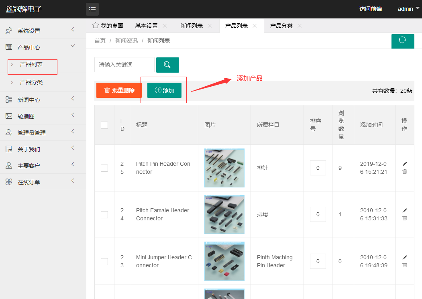The height and width of the screenshot is (299, 422).
Task: Expand the 系统设置 sidebar menu
Action: click(x=43, y=31)
